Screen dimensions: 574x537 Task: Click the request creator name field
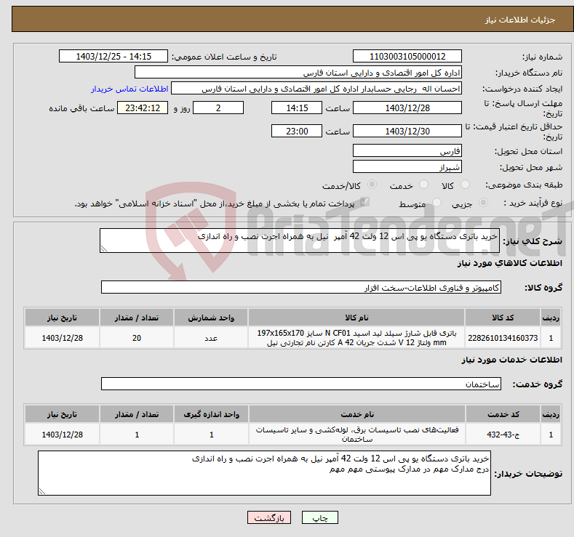(316, 89)
